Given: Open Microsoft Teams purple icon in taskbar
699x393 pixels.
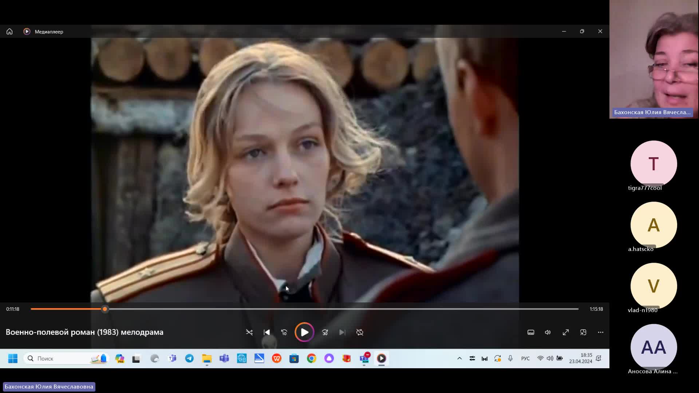Looking at the screenshot, I should point(224,359).
